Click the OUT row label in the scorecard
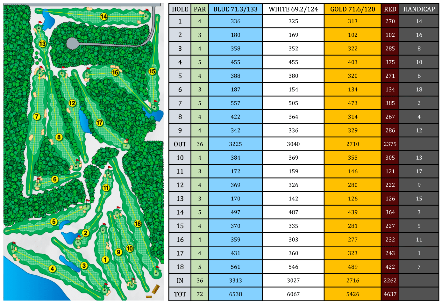This screenshot has height=304, width=442. coord(180,144)
